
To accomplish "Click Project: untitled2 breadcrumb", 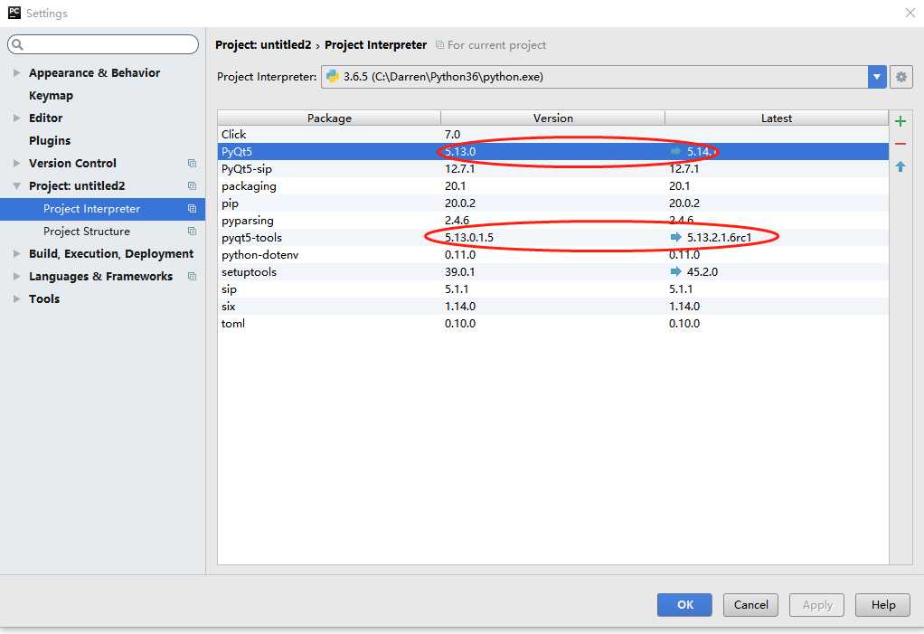I will coord(263,45).
